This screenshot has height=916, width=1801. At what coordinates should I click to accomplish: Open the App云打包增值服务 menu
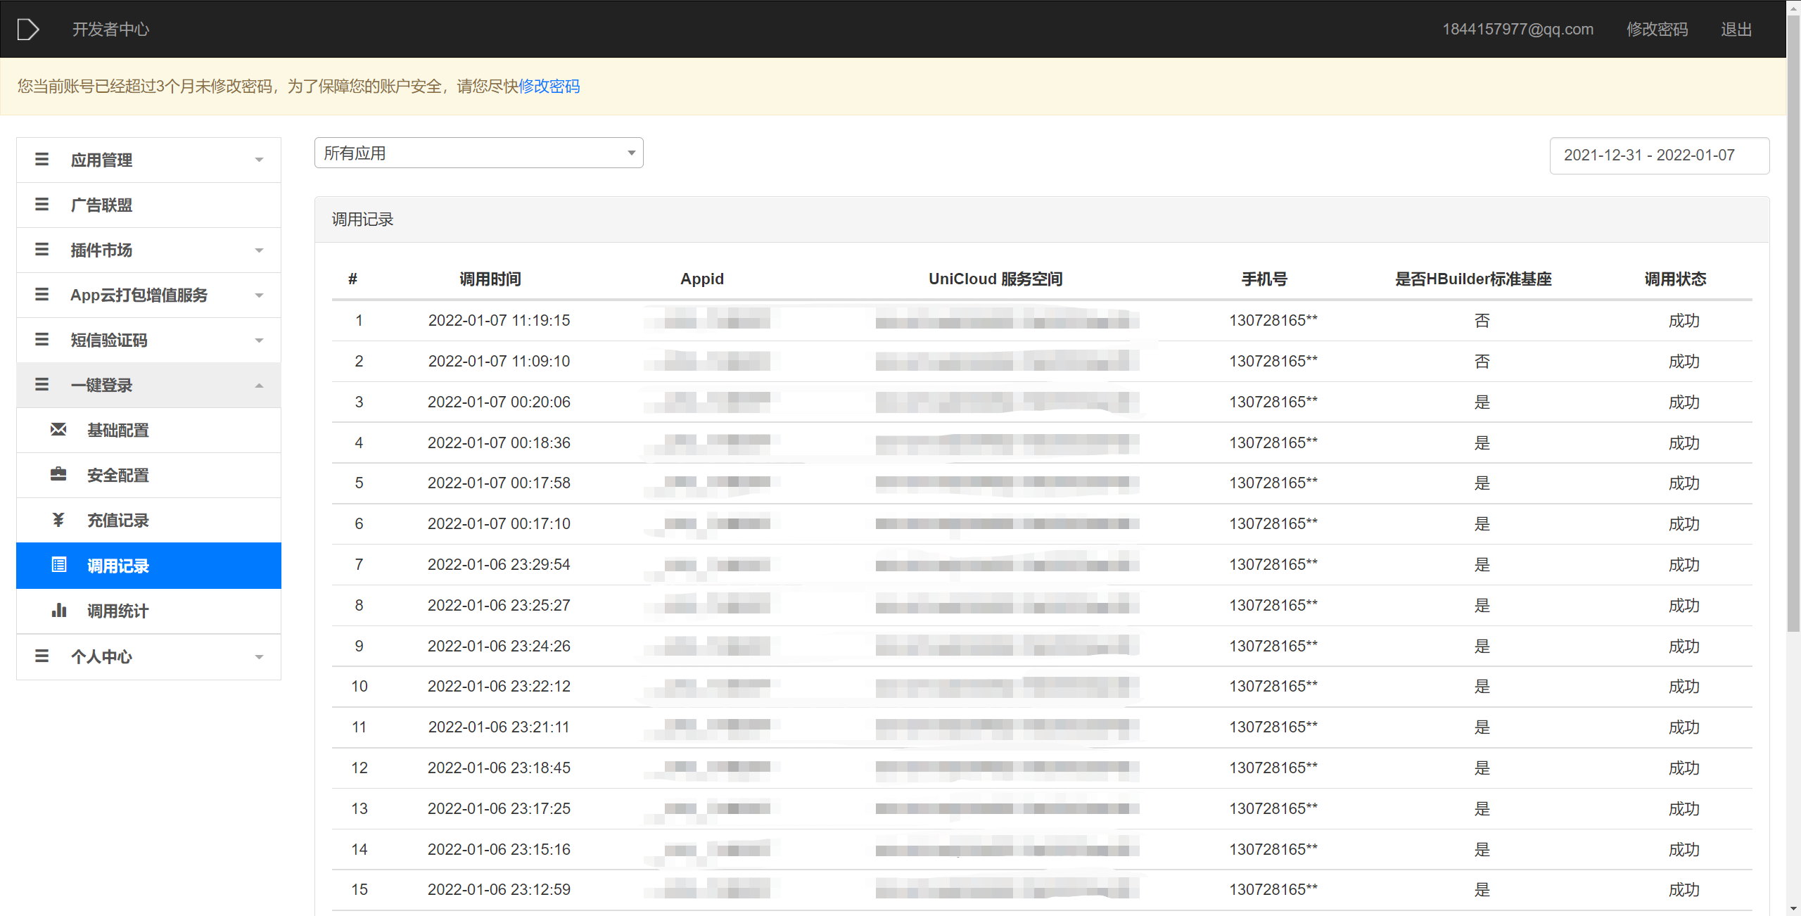(139, 295)
